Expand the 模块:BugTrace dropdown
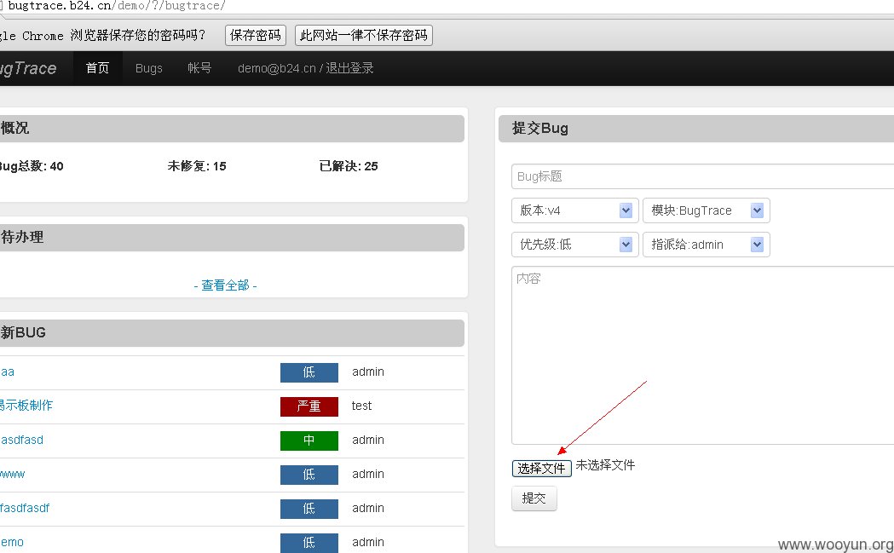This screenshot has height=553, width=894. [x=707, y=210]
